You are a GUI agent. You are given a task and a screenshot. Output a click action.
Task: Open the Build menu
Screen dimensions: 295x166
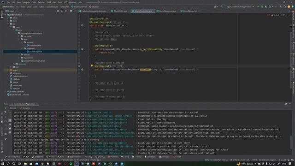48,2
